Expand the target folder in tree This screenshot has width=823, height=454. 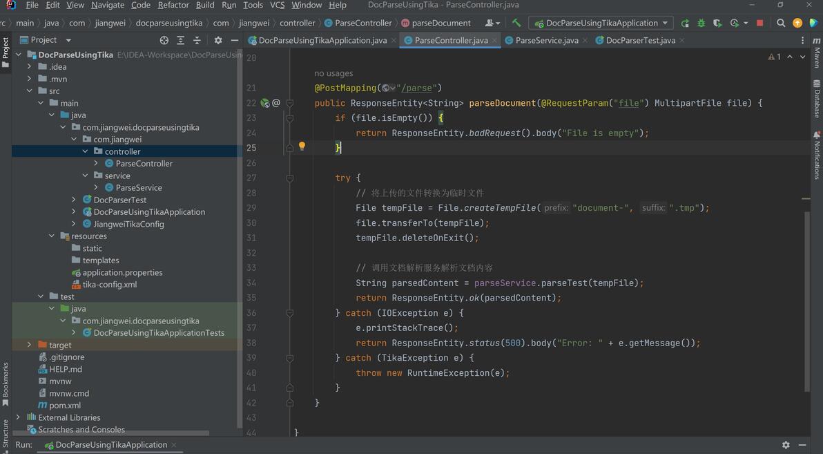pos(29,345)
